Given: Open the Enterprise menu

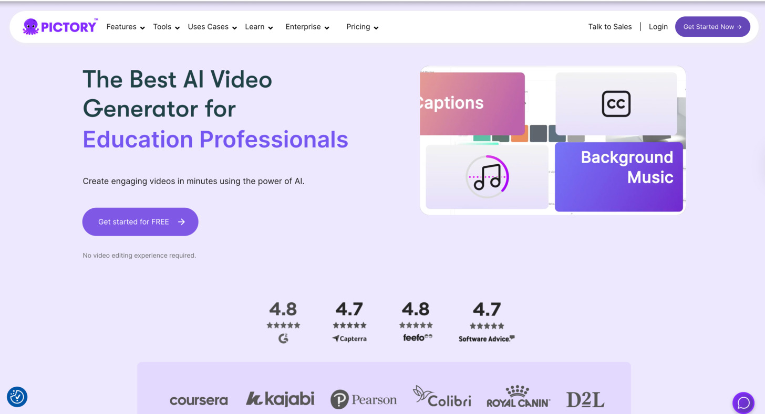Looking at the screenshot, I should (307, 27).
